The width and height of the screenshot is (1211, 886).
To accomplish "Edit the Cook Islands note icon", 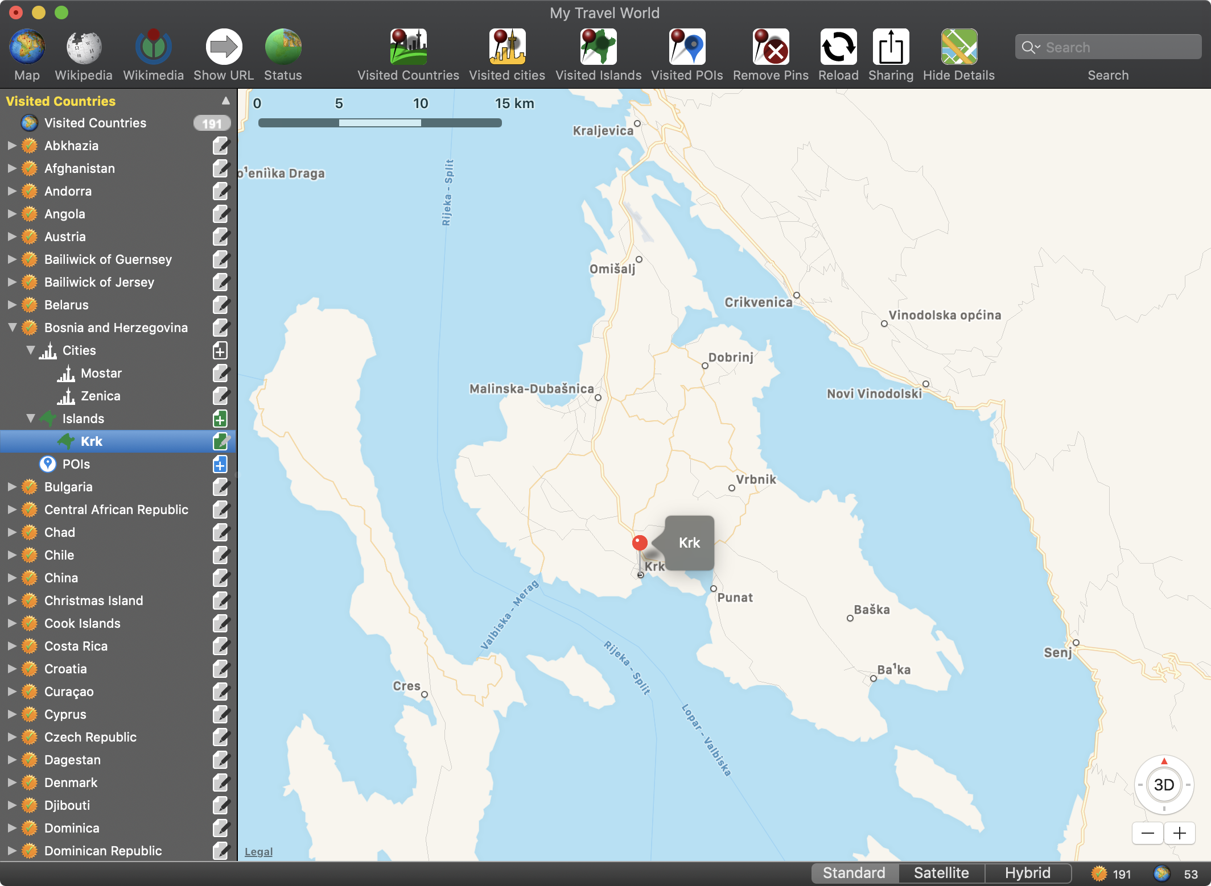I will [220, 623].
